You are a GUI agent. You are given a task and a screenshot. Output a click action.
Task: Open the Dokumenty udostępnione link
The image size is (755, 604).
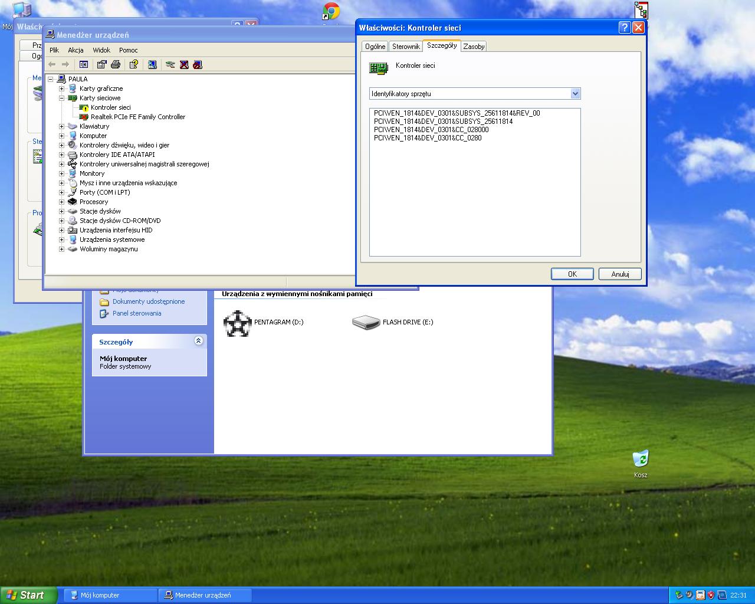[x=149, y=301]
